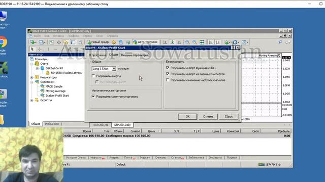Click the Символ column header

pos(133,131)
